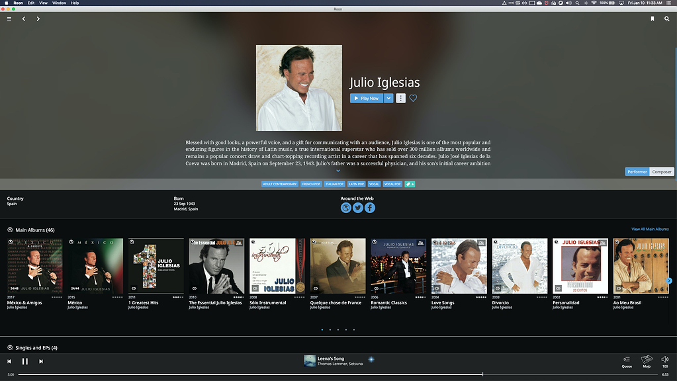Select the Performer view toggle
Image resolution: width=677 pixels, height=381 pixels.
[637, 172]
